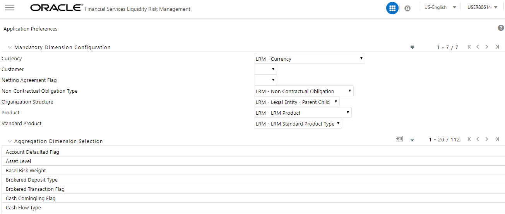
Task: Open the hamburger navigation menu
Action: click(10, 8)
